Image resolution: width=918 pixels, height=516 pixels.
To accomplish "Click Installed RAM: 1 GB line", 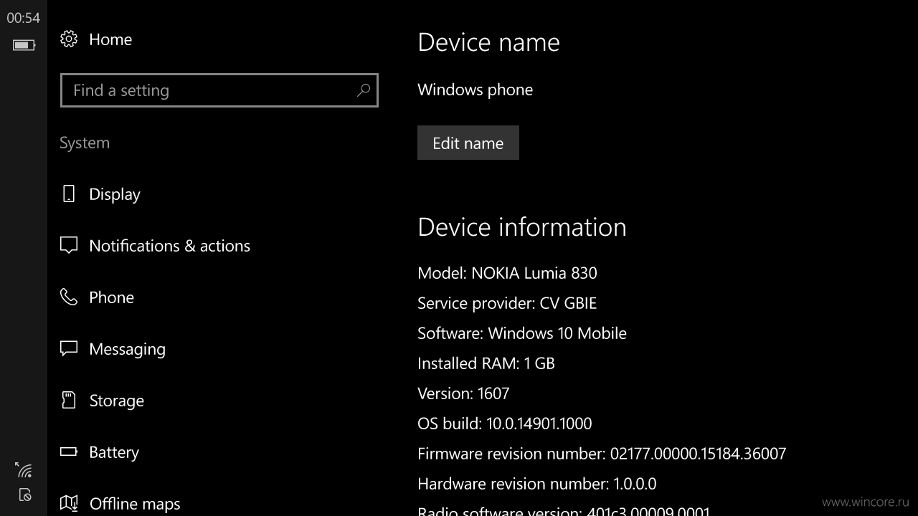I will (x=486, y=363).
